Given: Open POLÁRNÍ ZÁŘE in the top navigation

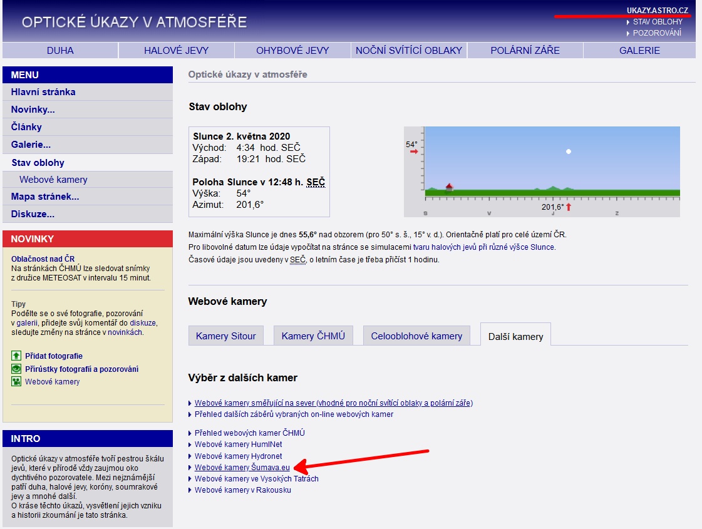Looking at the screenshot, I should (525, 50).
